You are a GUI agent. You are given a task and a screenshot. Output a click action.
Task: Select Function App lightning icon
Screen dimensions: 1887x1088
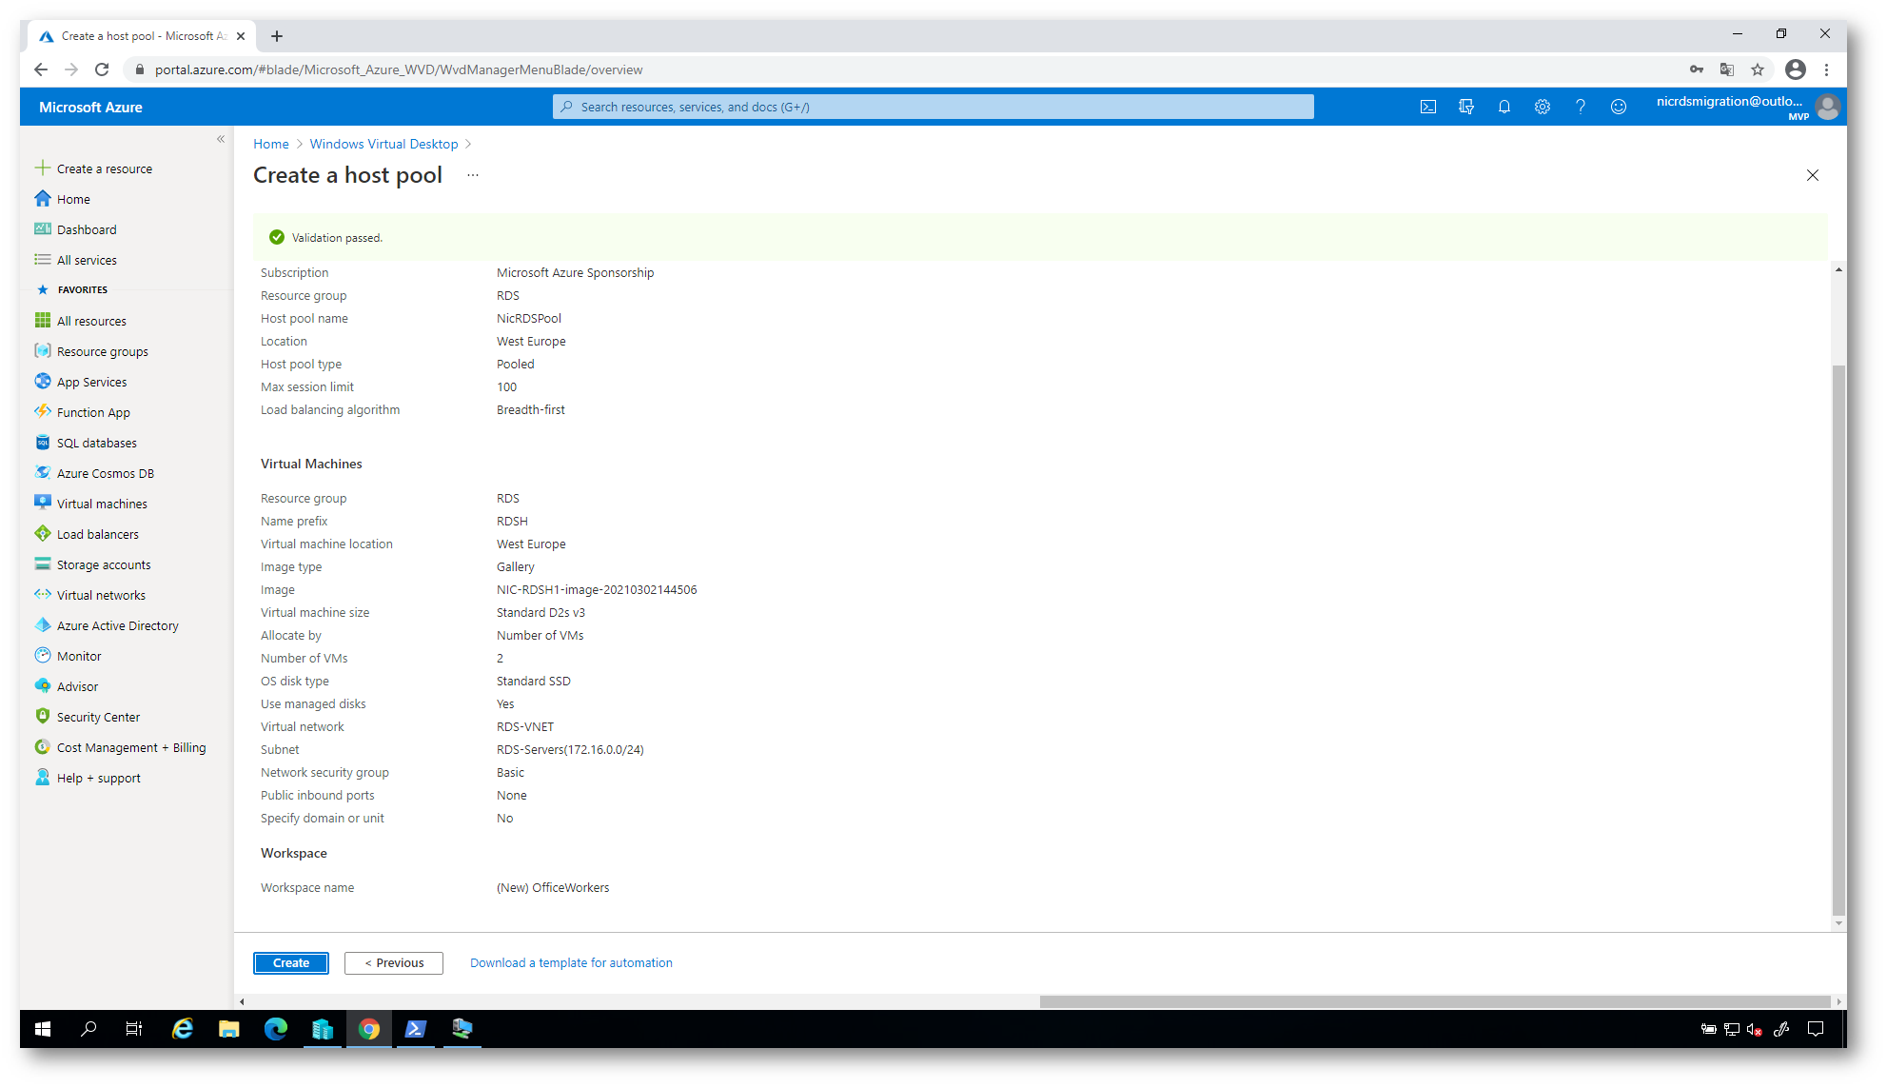tap(42, 412)
